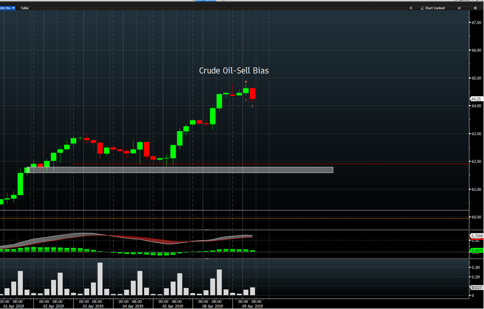The width and height of the screenshot is (484, 309).
Task: Click the orange diamond marker above candle
Action: tap(246, 82)
